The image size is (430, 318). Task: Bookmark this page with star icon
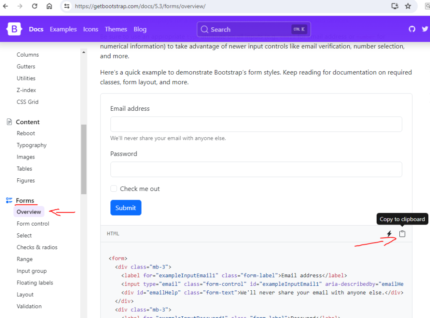[408, 6]
